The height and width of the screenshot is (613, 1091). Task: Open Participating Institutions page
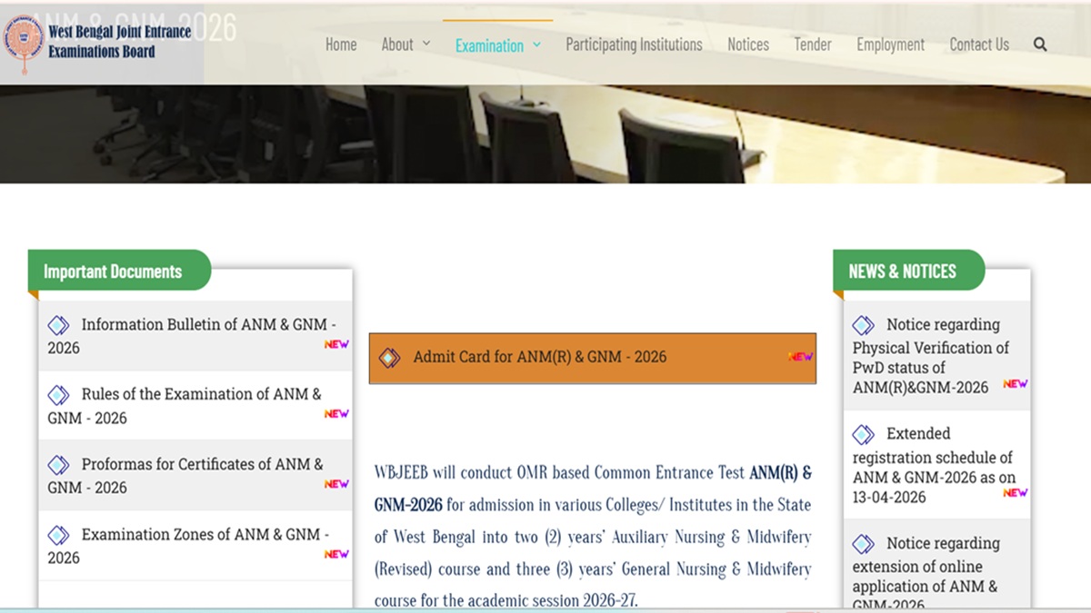(634, 44)
